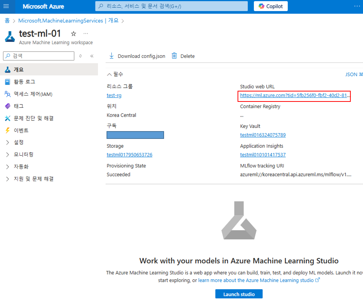
Task: Collapse the sidebar with double chevron
Action: click(92, 56)
